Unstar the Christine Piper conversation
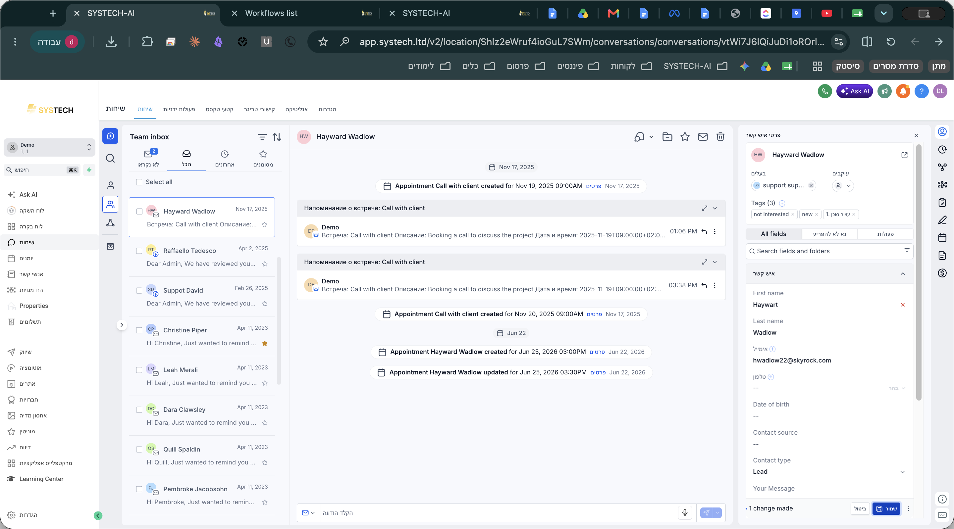 pyautogui.click(x=264, y=343)
